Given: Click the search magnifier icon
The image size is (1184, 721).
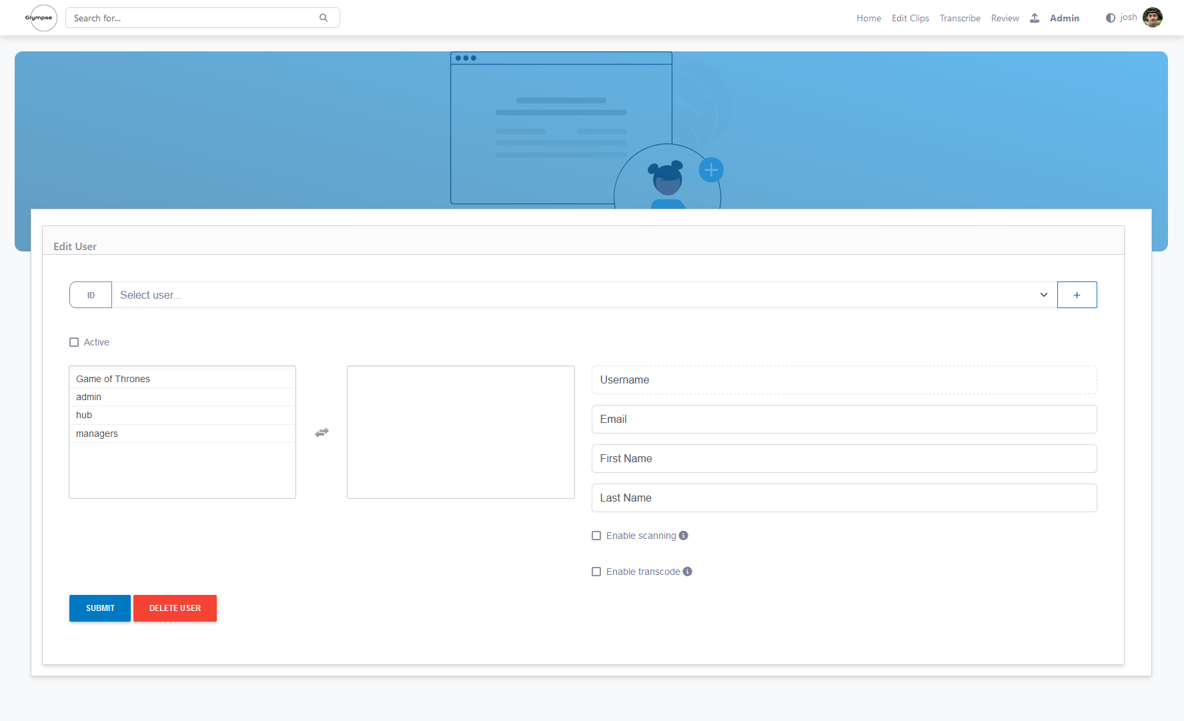Looking at the screenshot, I should (x=324, y=17).
